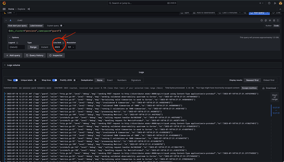Click the Line limit info icon
The width and height of the screenshot is (284, 162).
[63, 43]
